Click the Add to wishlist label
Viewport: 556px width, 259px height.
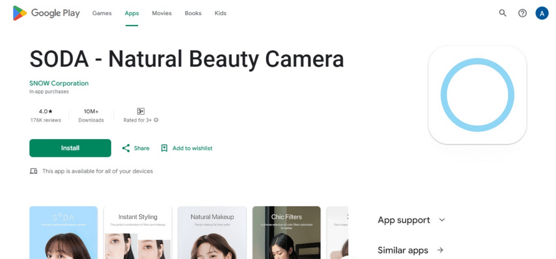pos(192,148)
